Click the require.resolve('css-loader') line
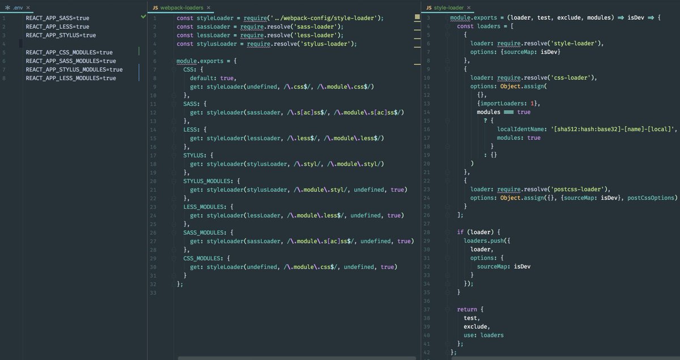The height and width of the screenshot is (360, 680). 534,78
